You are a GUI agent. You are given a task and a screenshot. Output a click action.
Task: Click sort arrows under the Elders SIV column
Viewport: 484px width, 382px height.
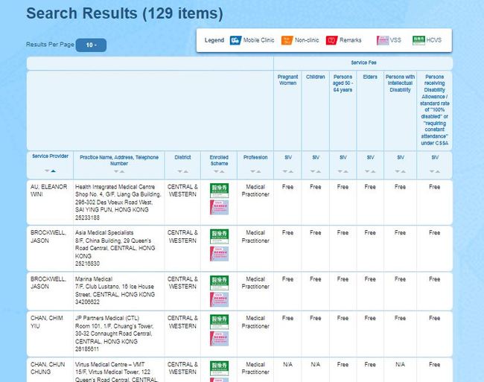click(370, 171)
